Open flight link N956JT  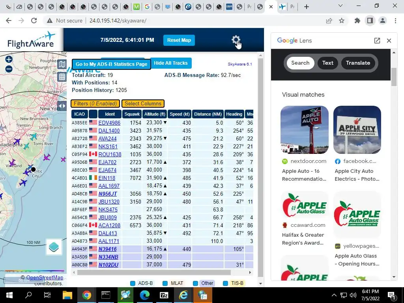point(108,194)
